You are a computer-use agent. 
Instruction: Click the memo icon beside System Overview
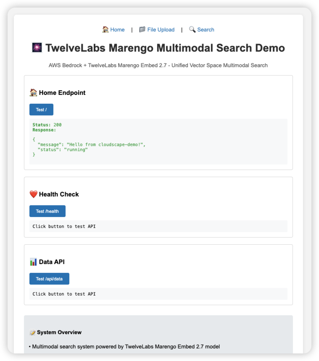click(32, 332)
